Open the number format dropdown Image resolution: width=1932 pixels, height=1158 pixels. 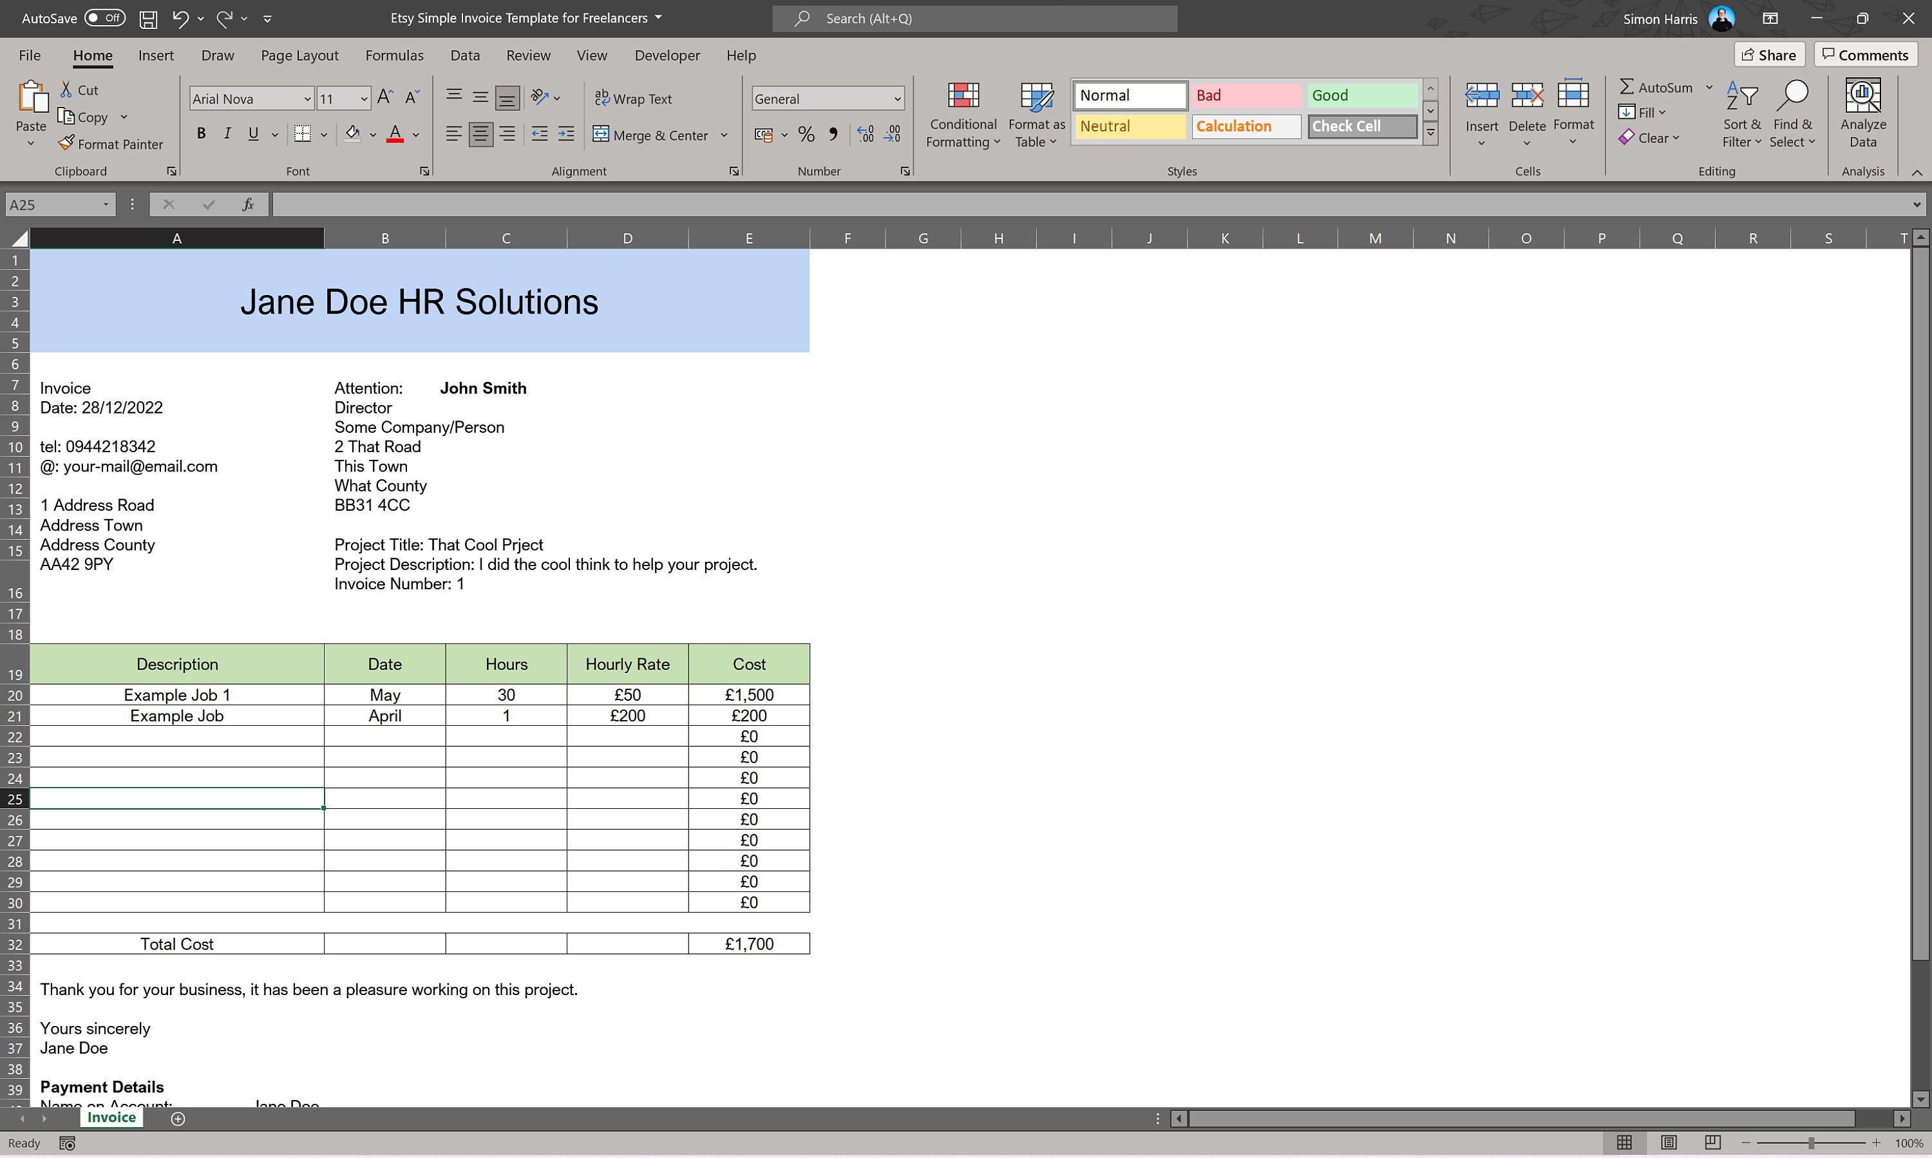pyautogui.click(x=896, y=97)
